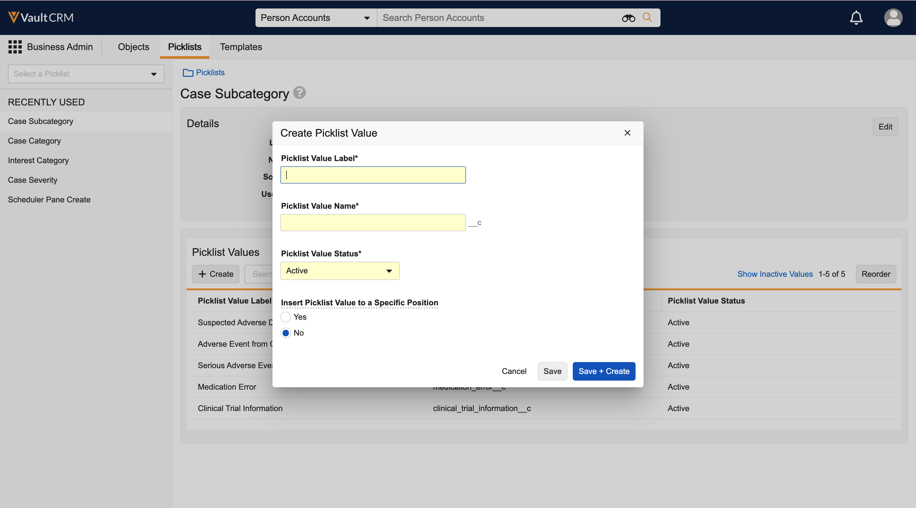
Task: Click the Vault CRM logo
Action: tap(41, 17)
